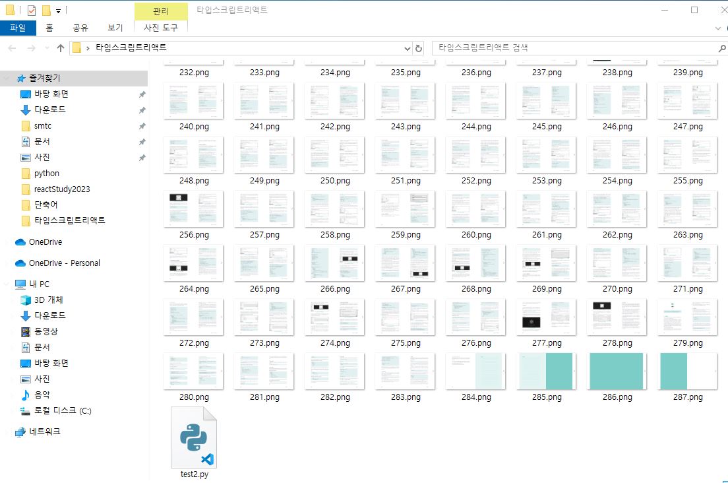Click the Back navigation arrow

11,48
